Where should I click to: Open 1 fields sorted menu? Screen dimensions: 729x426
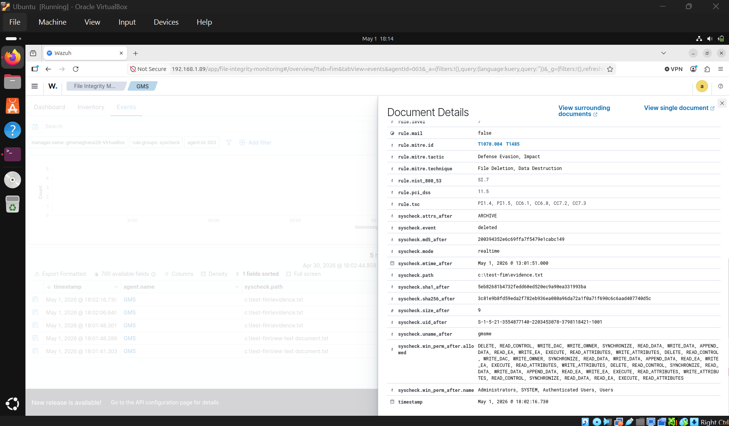coord(257,274)
